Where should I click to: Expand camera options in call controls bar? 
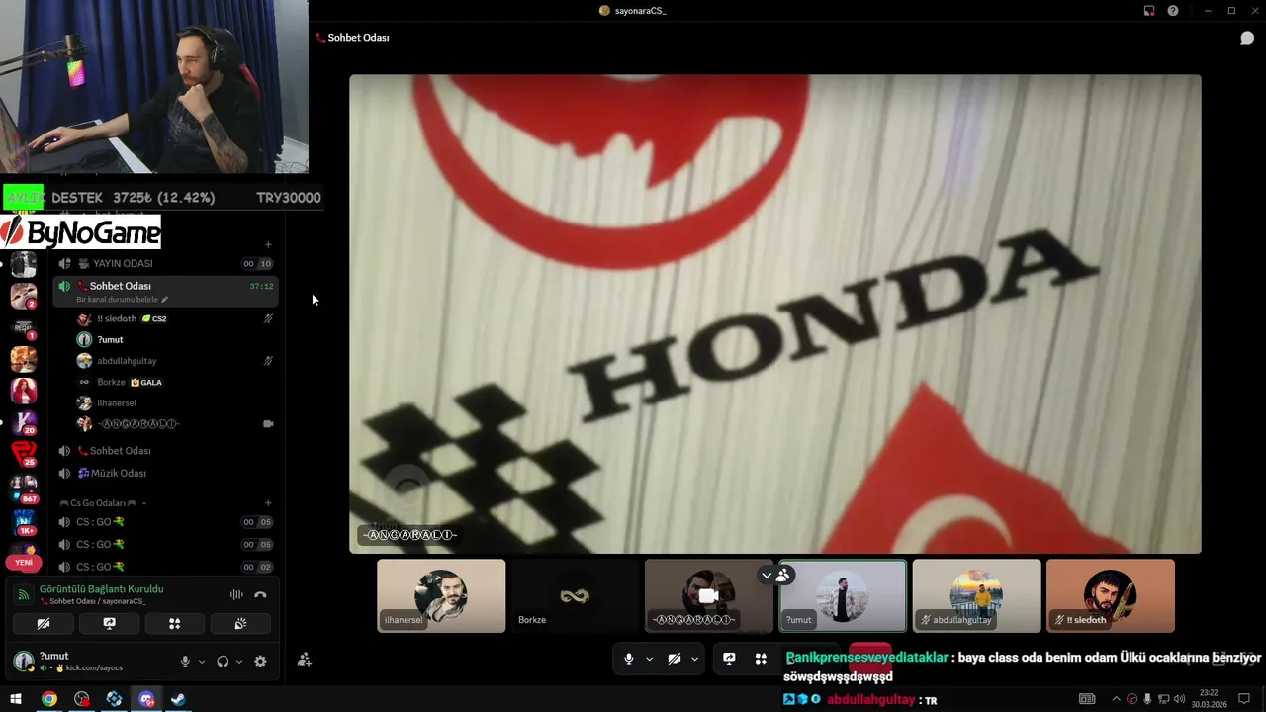tap(694, 659)
